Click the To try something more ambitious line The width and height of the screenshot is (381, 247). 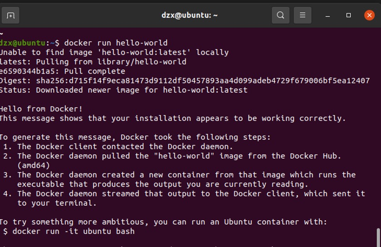coord(163,222)
